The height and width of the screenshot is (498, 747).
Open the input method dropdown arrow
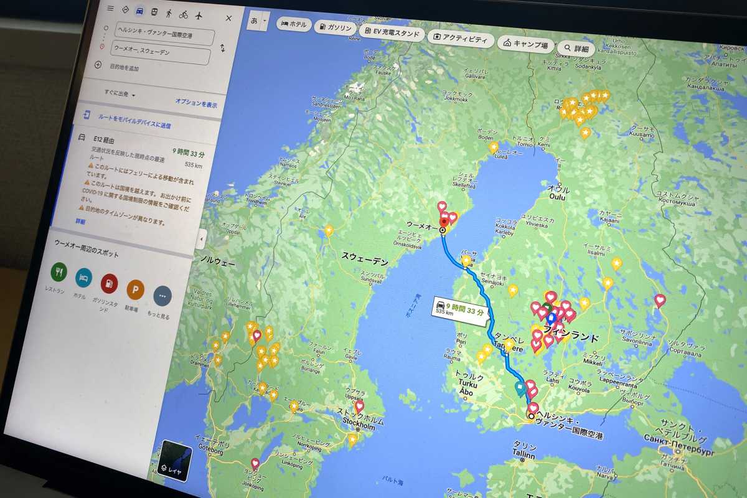(265, 21)
